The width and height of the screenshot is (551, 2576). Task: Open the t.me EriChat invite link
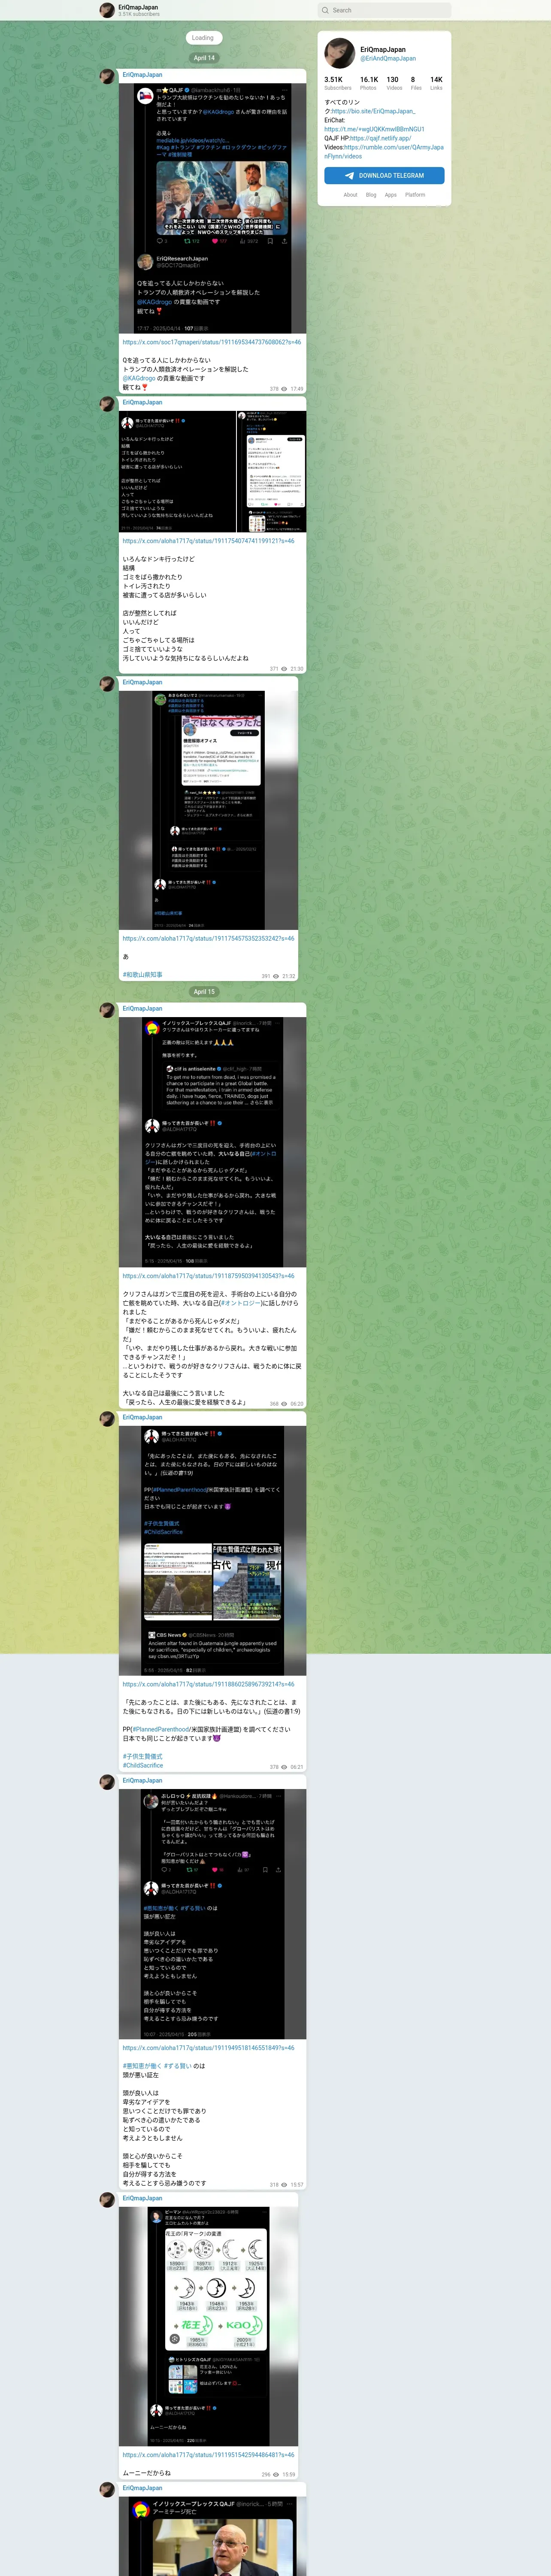click(374, 129)
